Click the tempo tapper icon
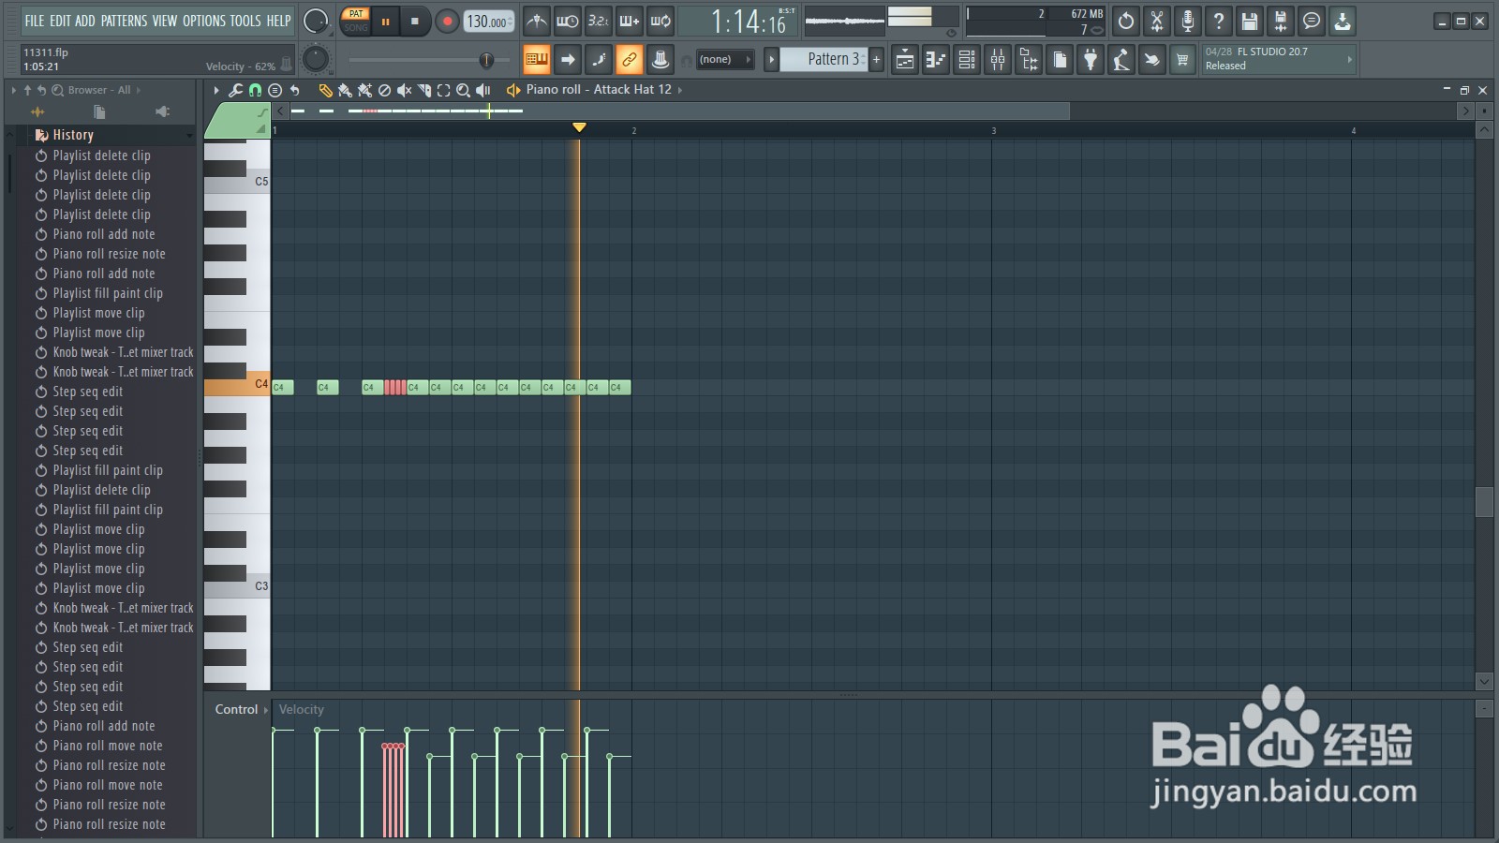Screen dimensions: 1499x843 click(x=1121, y=60)
